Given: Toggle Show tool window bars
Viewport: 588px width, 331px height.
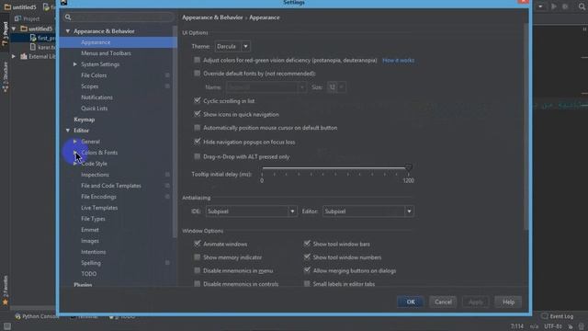Looking at the screenshot, I should [x=307, y=244].
